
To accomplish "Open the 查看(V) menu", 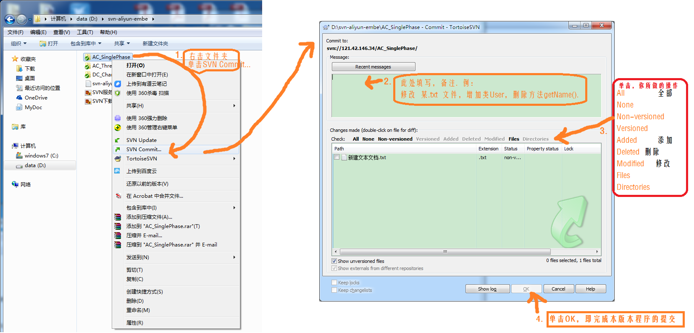I will 62,32.
